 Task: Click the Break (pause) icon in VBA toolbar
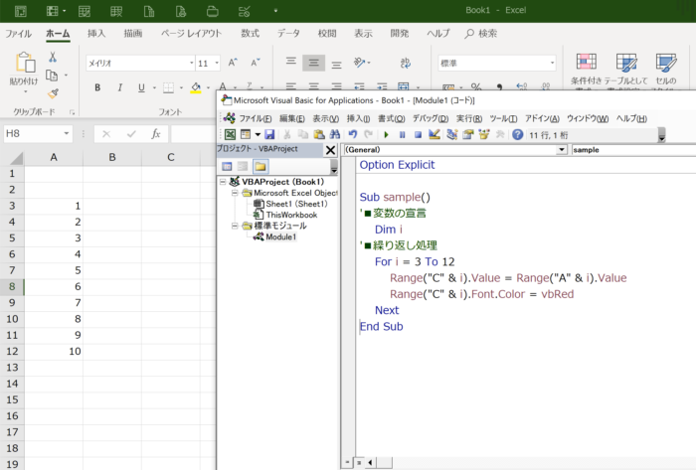[402, 134]
